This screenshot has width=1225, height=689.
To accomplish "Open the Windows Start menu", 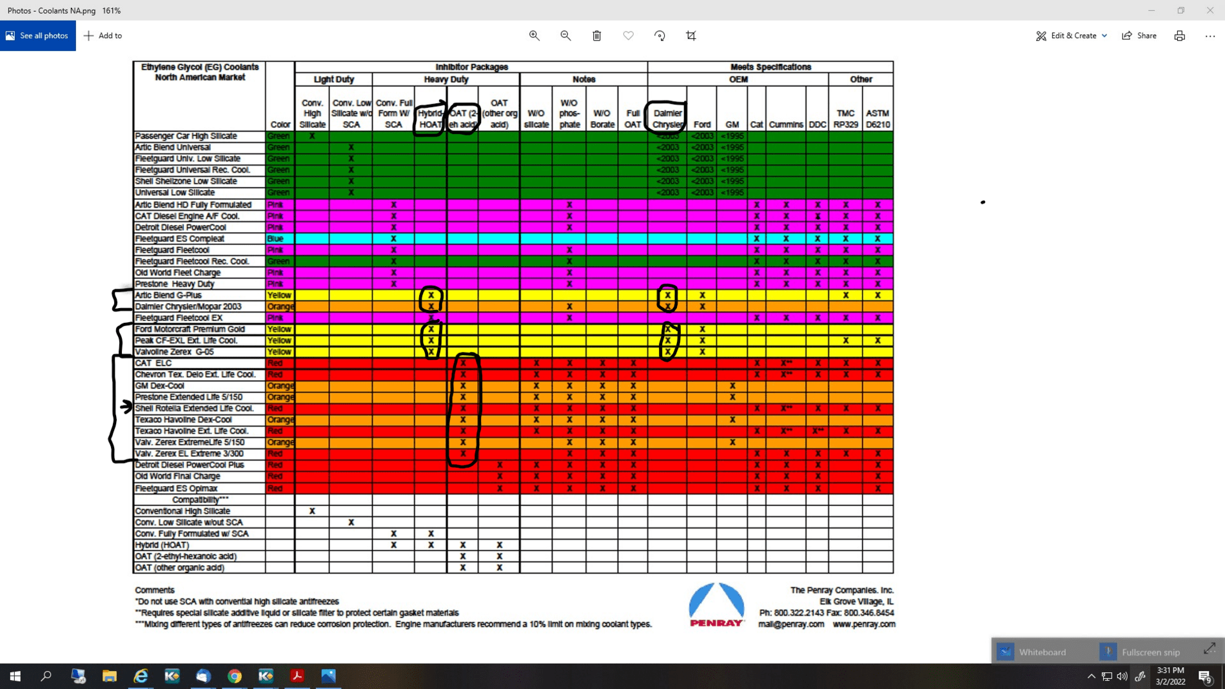I will 15,676.
